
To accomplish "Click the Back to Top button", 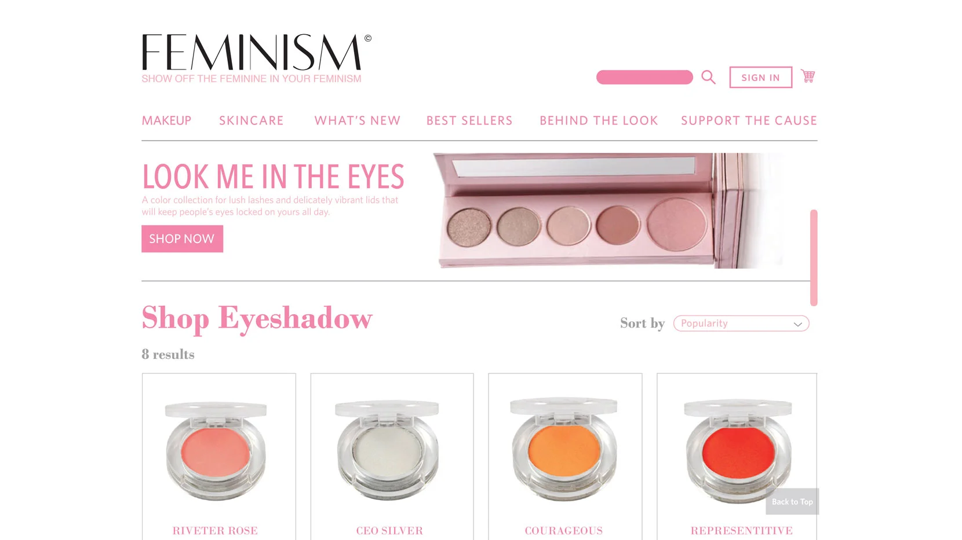I will coord(792,502).
